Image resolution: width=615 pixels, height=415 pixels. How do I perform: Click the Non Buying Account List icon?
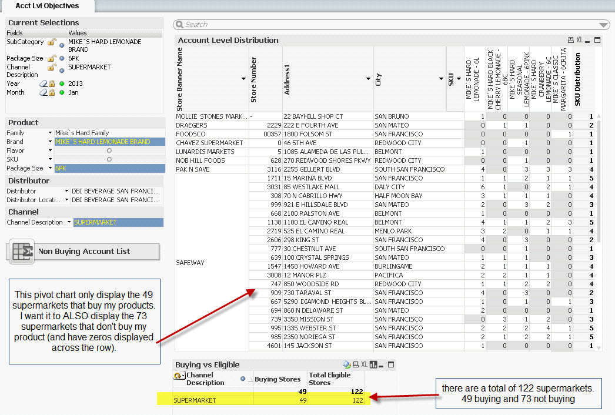click(22, 251)
